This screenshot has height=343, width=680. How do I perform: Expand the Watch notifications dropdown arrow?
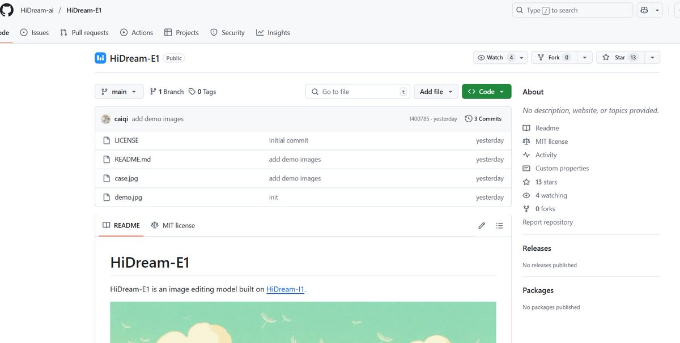(x=522, y=58)
